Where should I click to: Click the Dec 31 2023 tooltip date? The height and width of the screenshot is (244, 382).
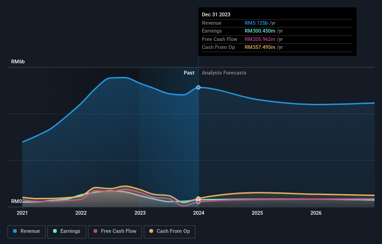(216, 14)
